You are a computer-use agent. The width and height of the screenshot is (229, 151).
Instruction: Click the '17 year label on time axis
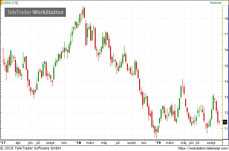[x=3, y=143]
